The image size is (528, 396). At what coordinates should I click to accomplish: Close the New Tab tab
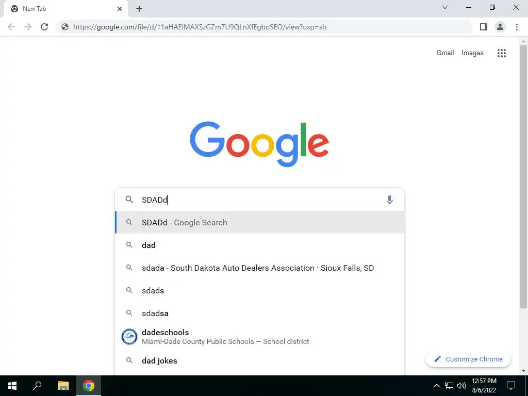click(120, 9)
